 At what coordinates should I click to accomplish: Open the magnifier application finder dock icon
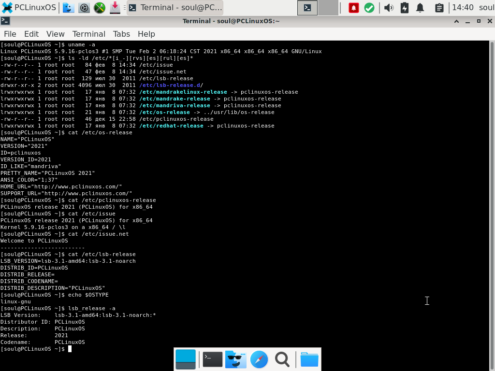pyautogui.click(x=282, y=359)
